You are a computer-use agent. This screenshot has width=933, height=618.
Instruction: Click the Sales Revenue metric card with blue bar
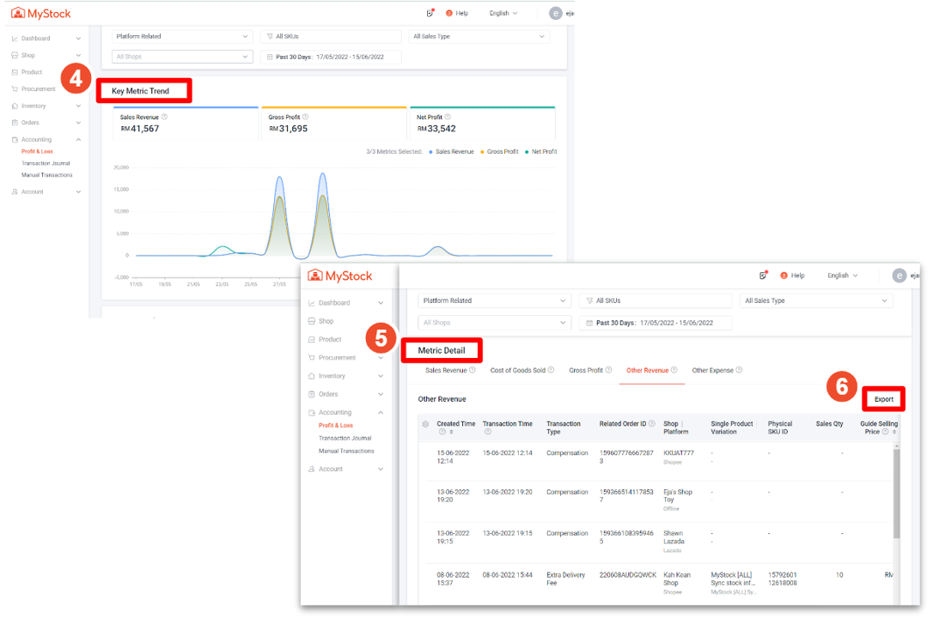(x=186, y=123)
